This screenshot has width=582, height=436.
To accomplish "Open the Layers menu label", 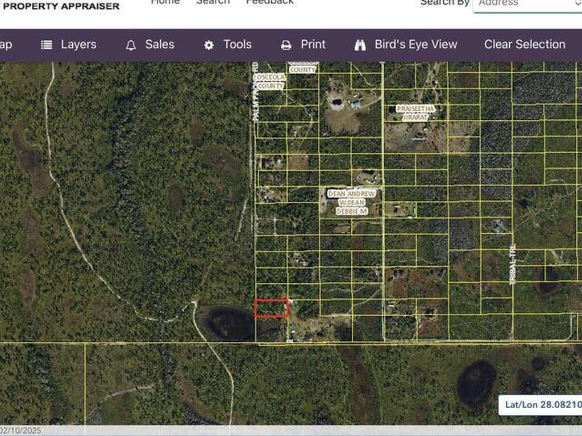I will pos(78,44).
